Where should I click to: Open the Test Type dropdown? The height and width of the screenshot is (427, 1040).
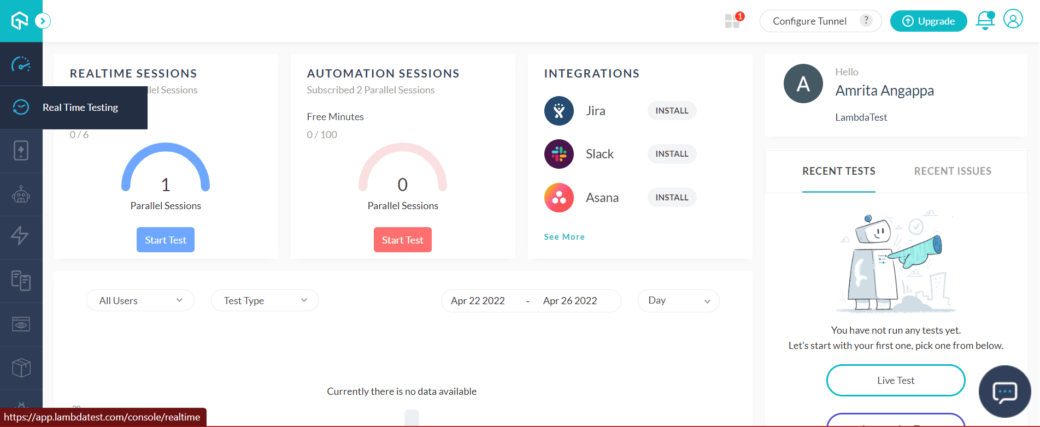click(265, 301)
